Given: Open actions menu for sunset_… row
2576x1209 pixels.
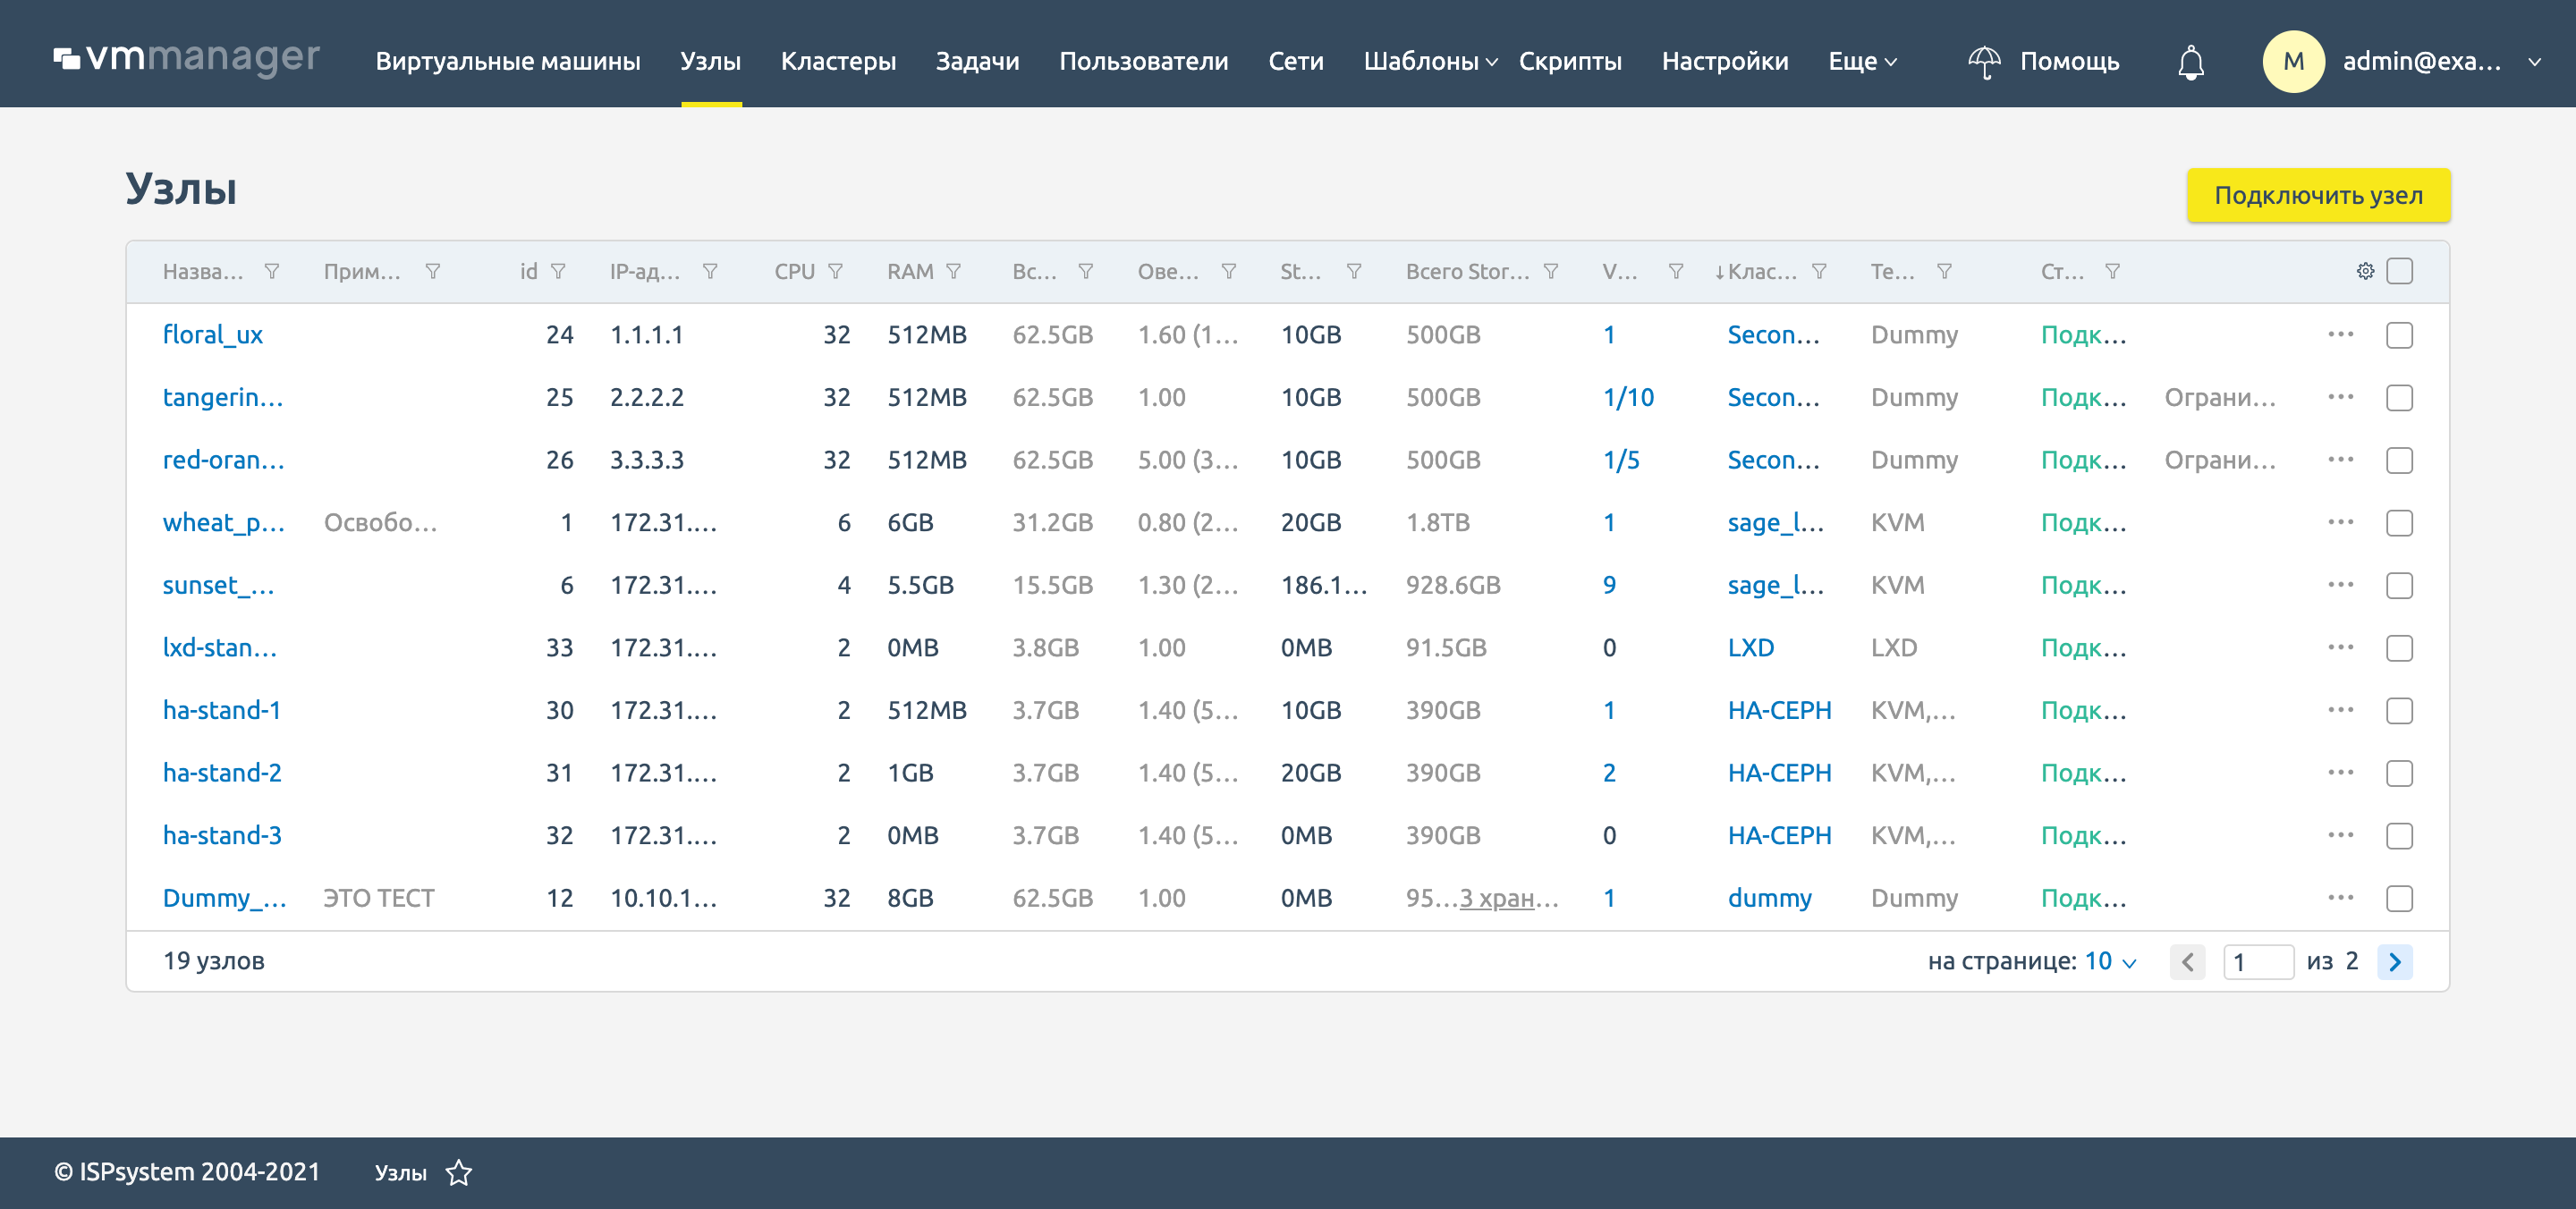Looking at the screenshot, I should click(2340, 584).
